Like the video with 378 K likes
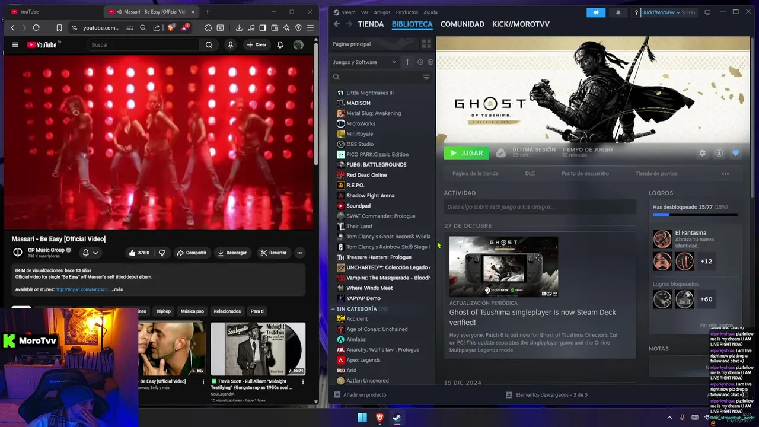 139,253
